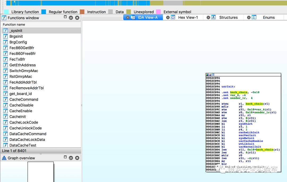Image resolution: width=287 pixels, height=182 pixels.
Task: Click the IDA View-A tab icon
Action: tap(133, 17)
